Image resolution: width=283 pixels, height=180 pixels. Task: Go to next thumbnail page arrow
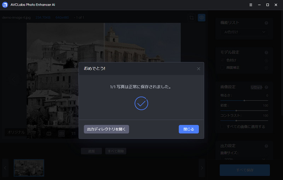pos(202,168)
